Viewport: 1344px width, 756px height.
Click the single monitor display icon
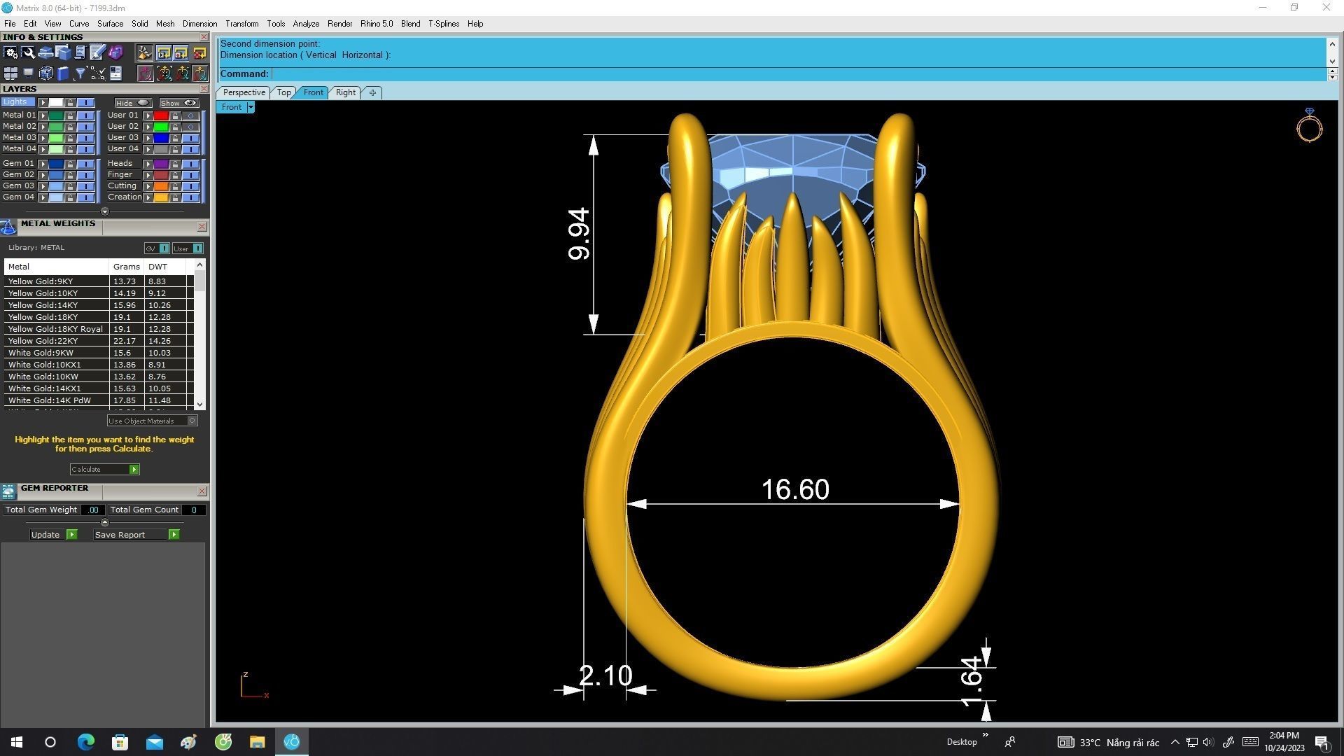click(x=28, y=73)
